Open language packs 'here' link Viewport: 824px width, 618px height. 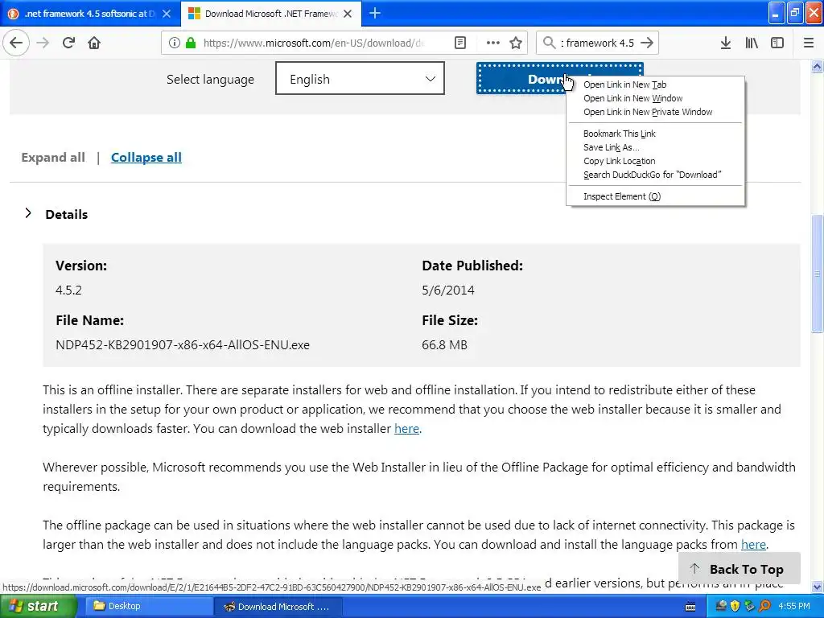(753, 545)
